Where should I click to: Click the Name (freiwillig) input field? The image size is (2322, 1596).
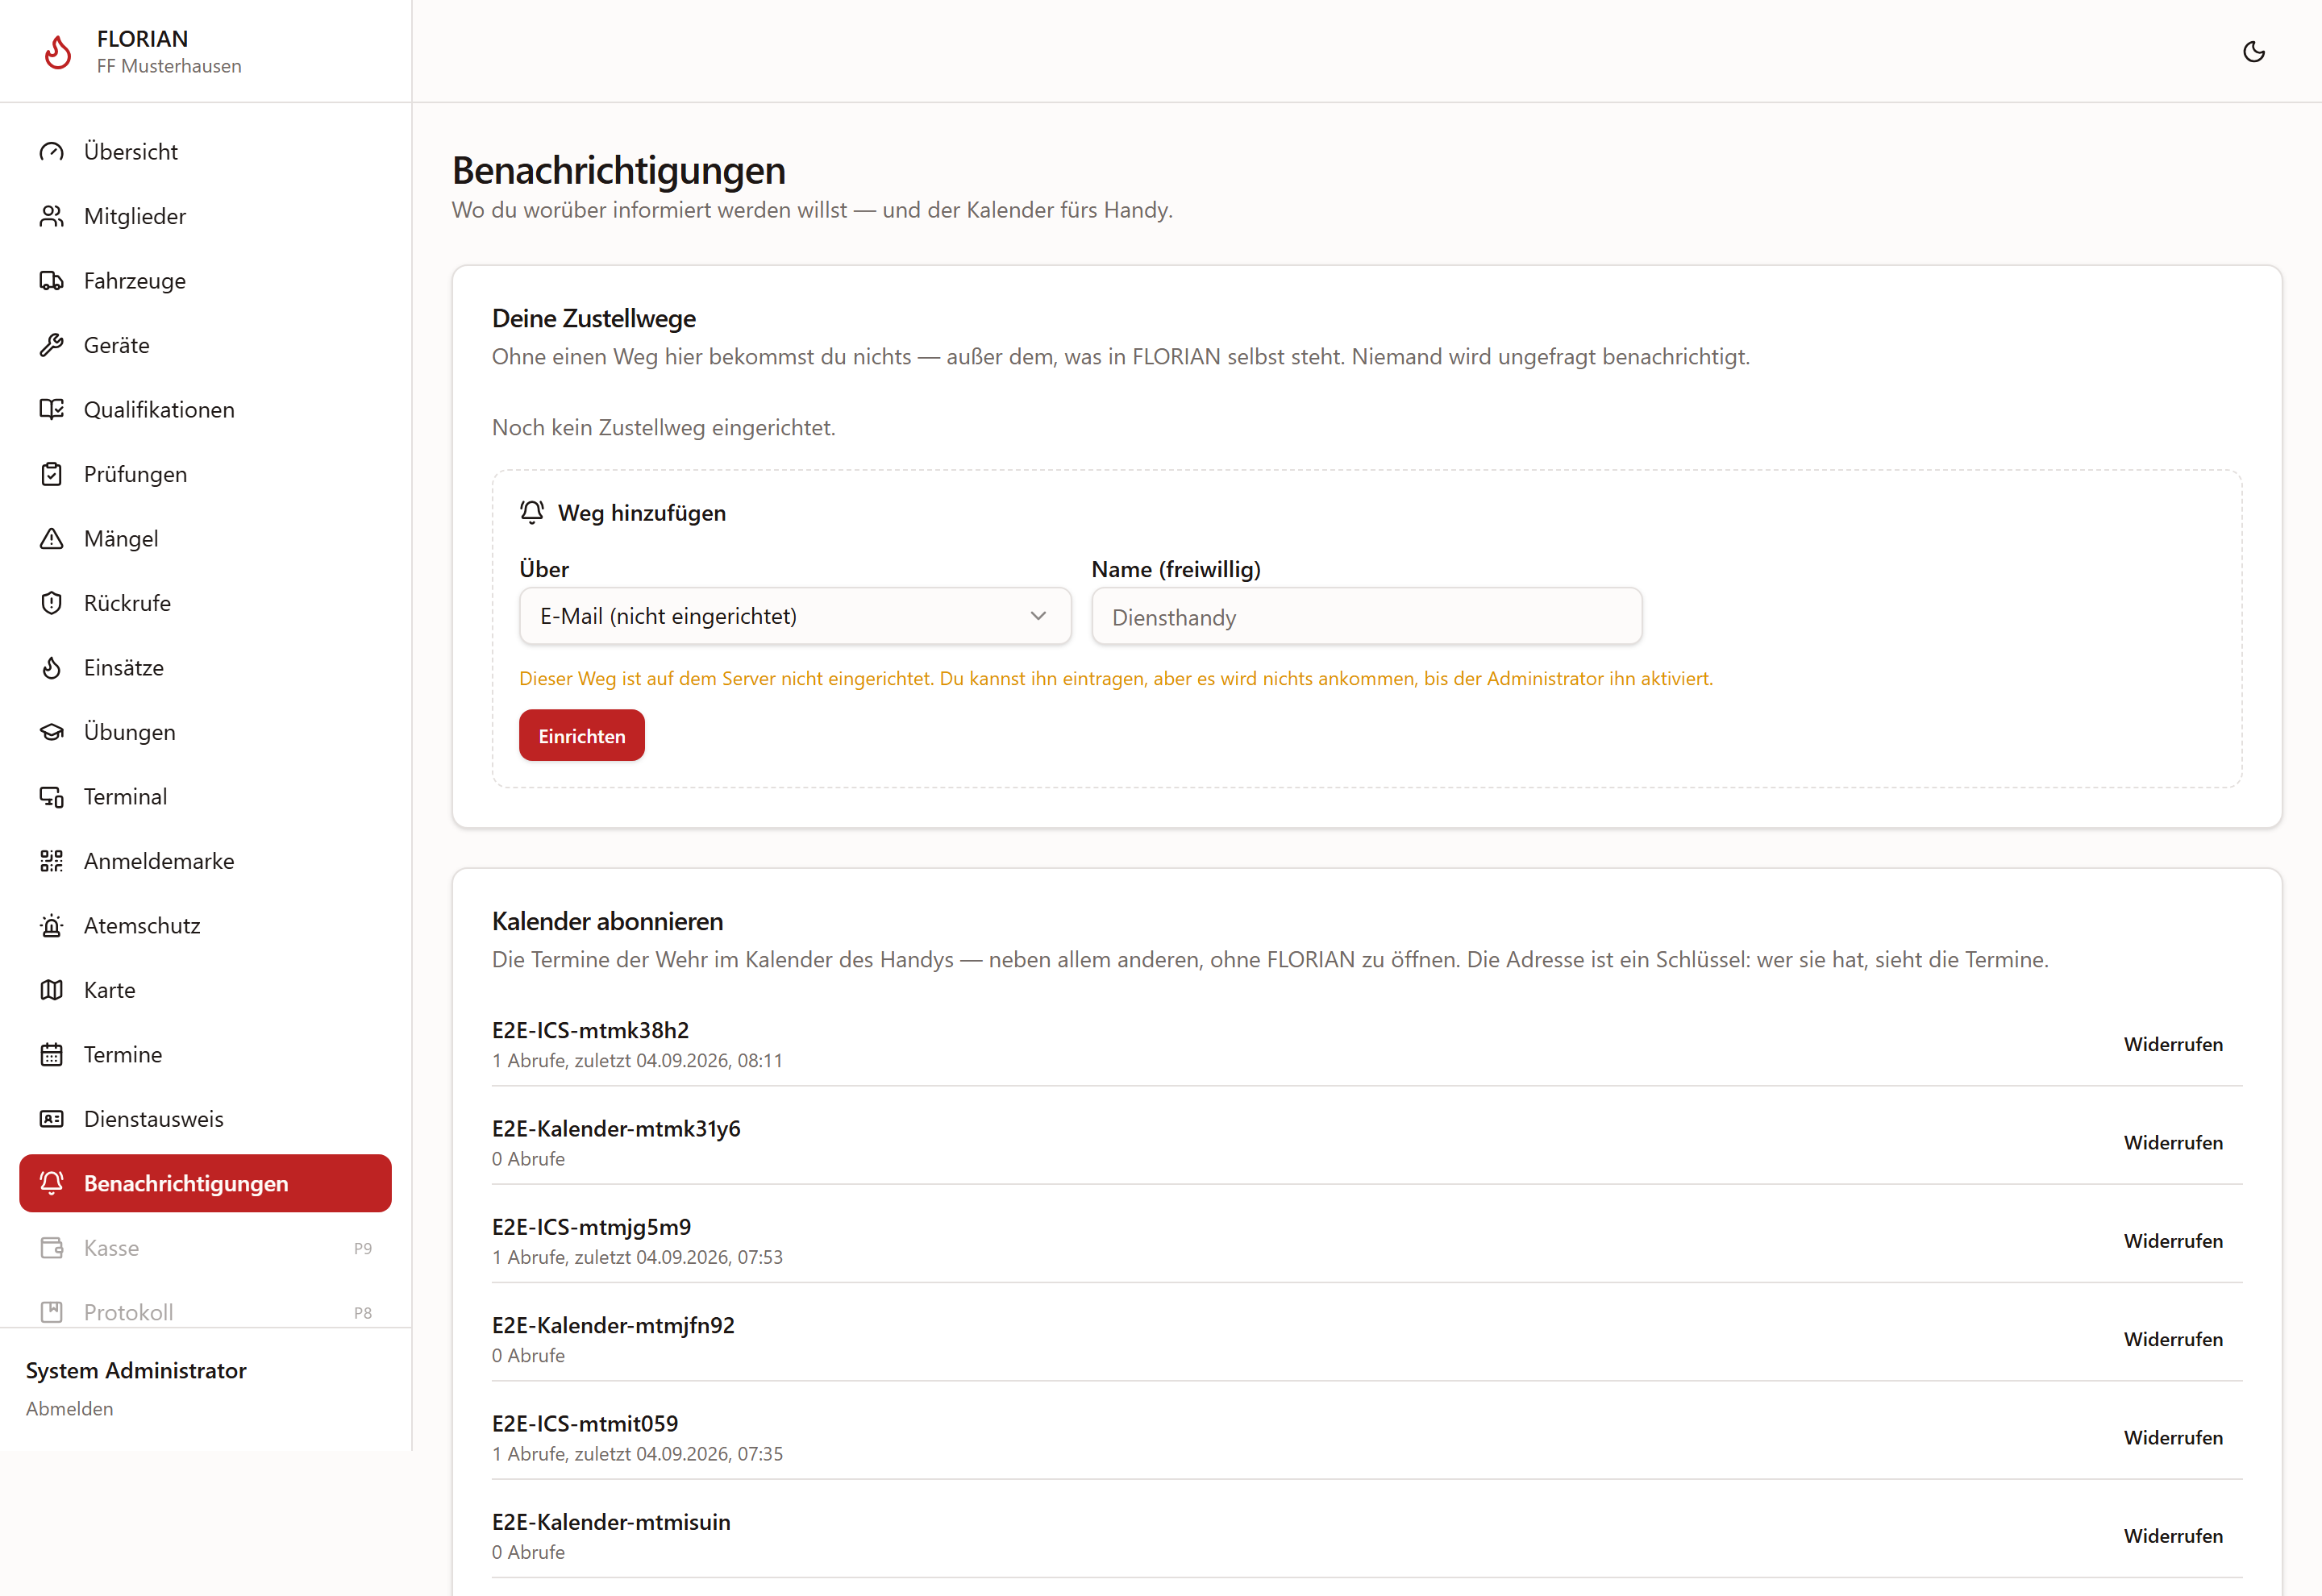click(1366, 617)
